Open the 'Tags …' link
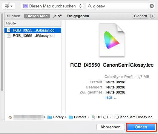 [x=111, y=97]
